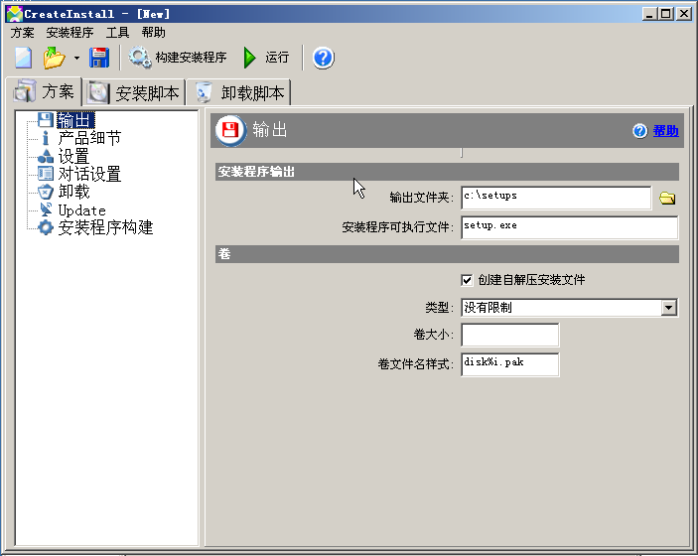The width and height of the screenshot is (698, 556).
Task: Select 安装程序构建 tree item
Action: 105,227
